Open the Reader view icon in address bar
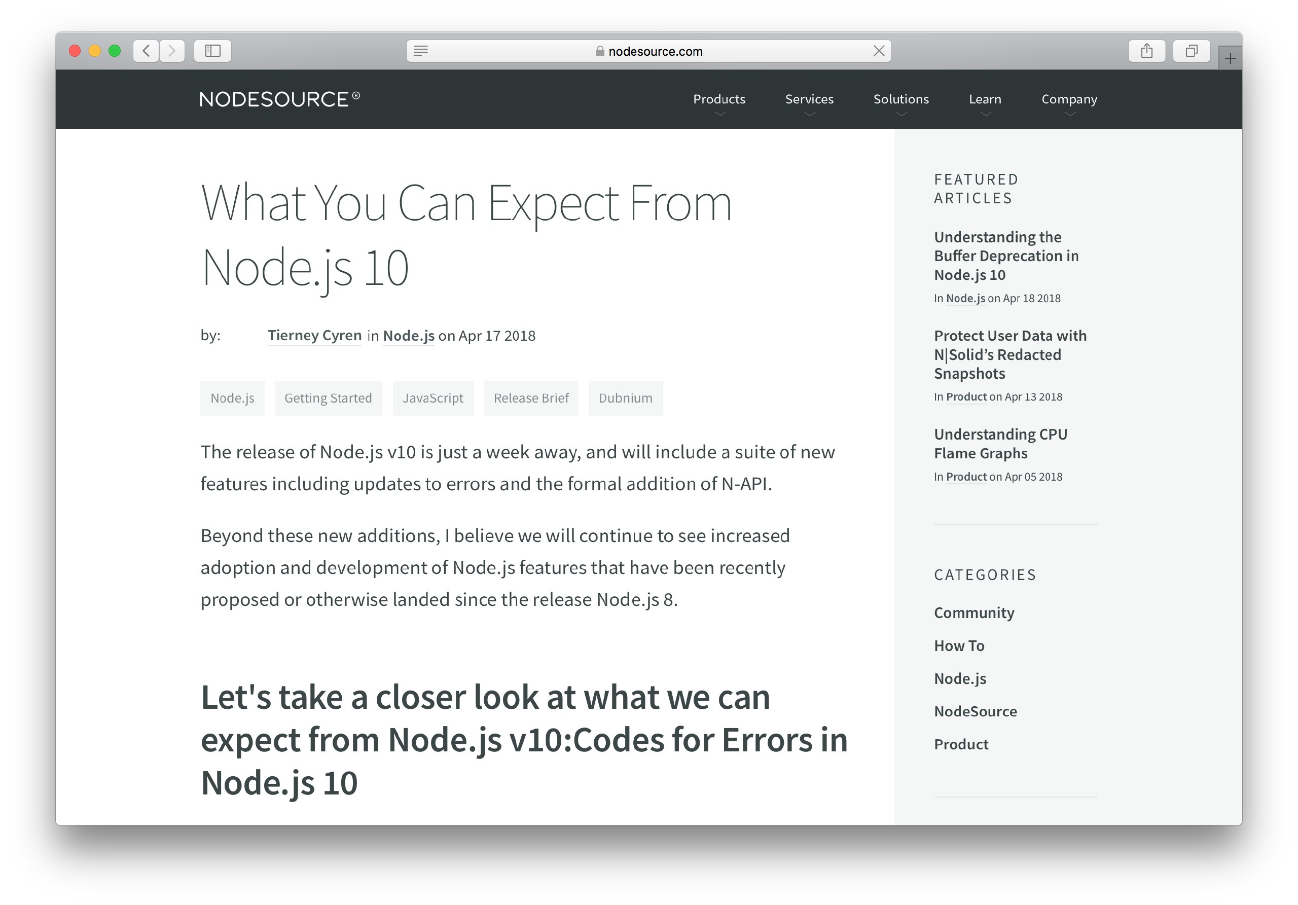Screen dimensions: 1298x905 tap(421, 51)
